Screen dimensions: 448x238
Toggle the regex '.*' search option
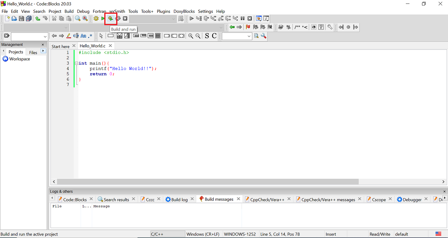[x=90, y=36]
